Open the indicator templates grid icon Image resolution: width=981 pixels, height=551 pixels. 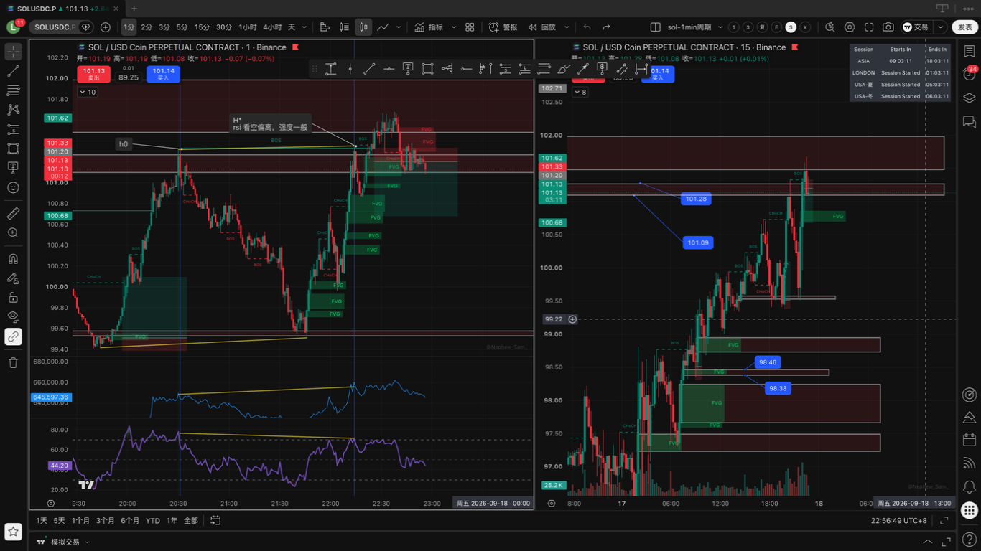click(470, 27)
